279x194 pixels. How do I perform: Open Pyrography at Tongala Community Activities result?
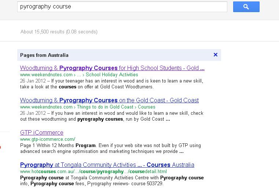coord(107,165)
